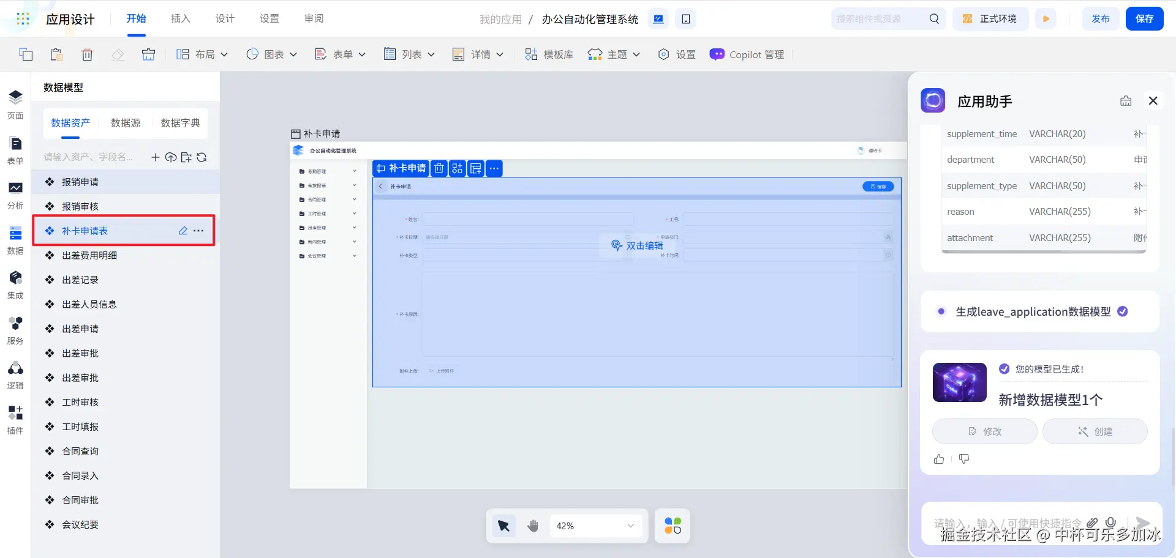Click the orange run preview button
1176x558 pixels.
point(1046,19)
